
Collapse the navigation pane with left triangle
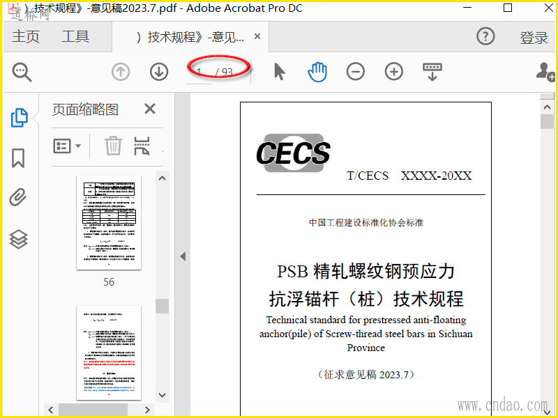pyautogui.click(x=183, y=256)
